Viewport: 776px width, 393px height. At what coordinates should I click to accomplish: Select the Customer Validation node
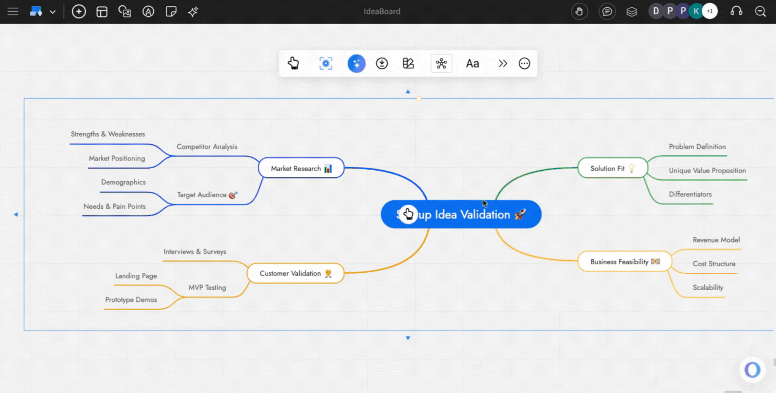pyautogui.click(x=295, y=273)
